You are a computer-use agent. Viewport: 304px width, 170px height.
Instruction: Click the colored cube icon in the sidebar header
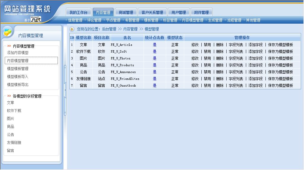8,31
